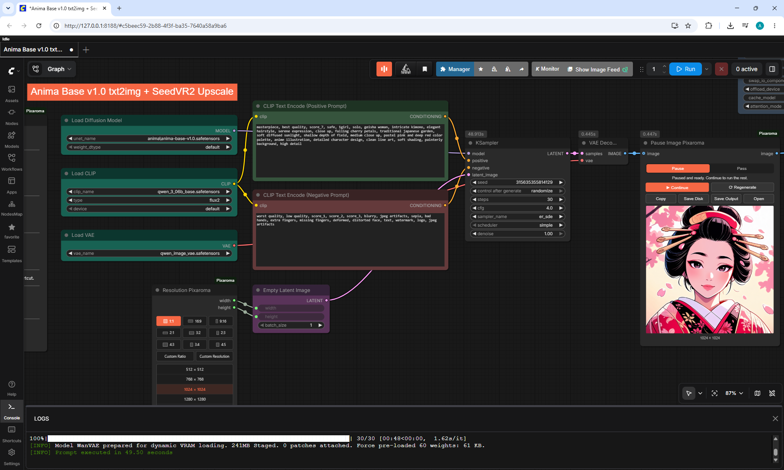Image resolution: width=784 pixels, height=470 pixels.
Task: Click the ComfyUI logo menu
Action: (13, 71)
